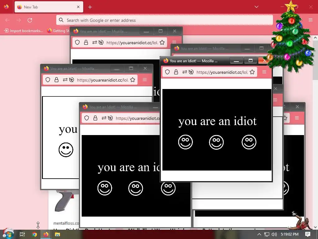Open the hamburger menu in the front active popup
The image size is (318, 239).
264,72
